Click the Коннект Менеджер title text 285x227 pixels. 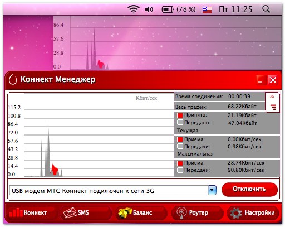58,79
